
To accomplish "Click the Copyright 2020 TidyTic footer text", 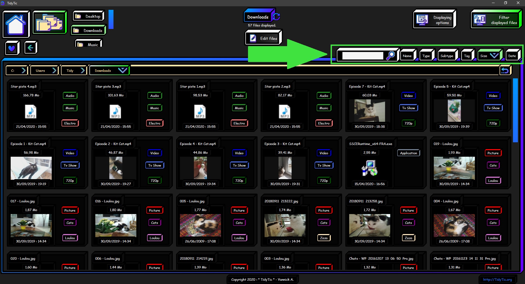I will coord(262,279).
